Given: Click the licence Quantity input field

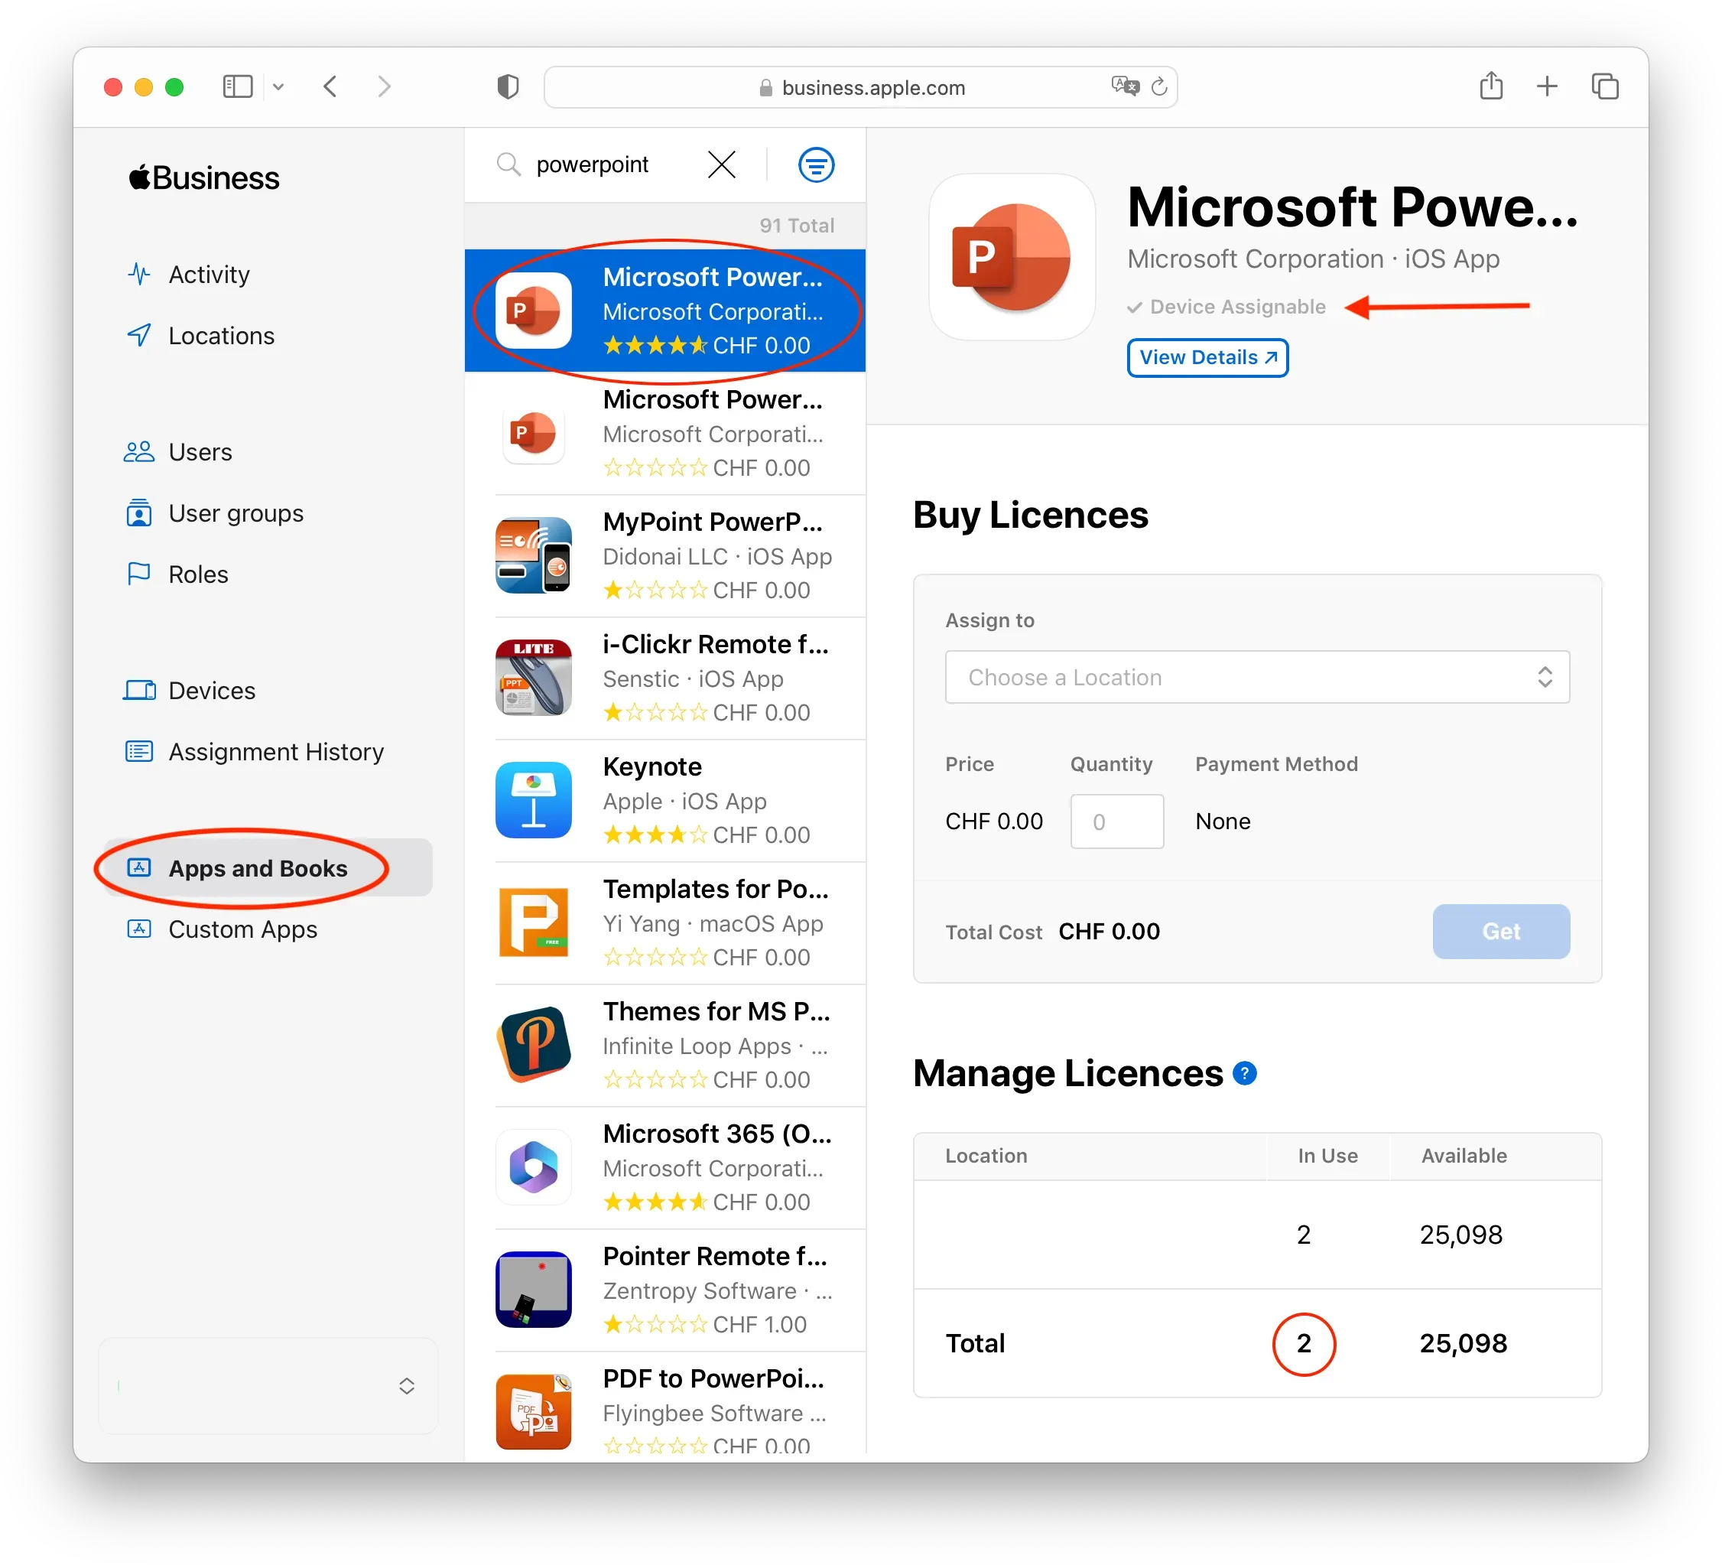Looking at the screenshot, I should (1116, 821).
